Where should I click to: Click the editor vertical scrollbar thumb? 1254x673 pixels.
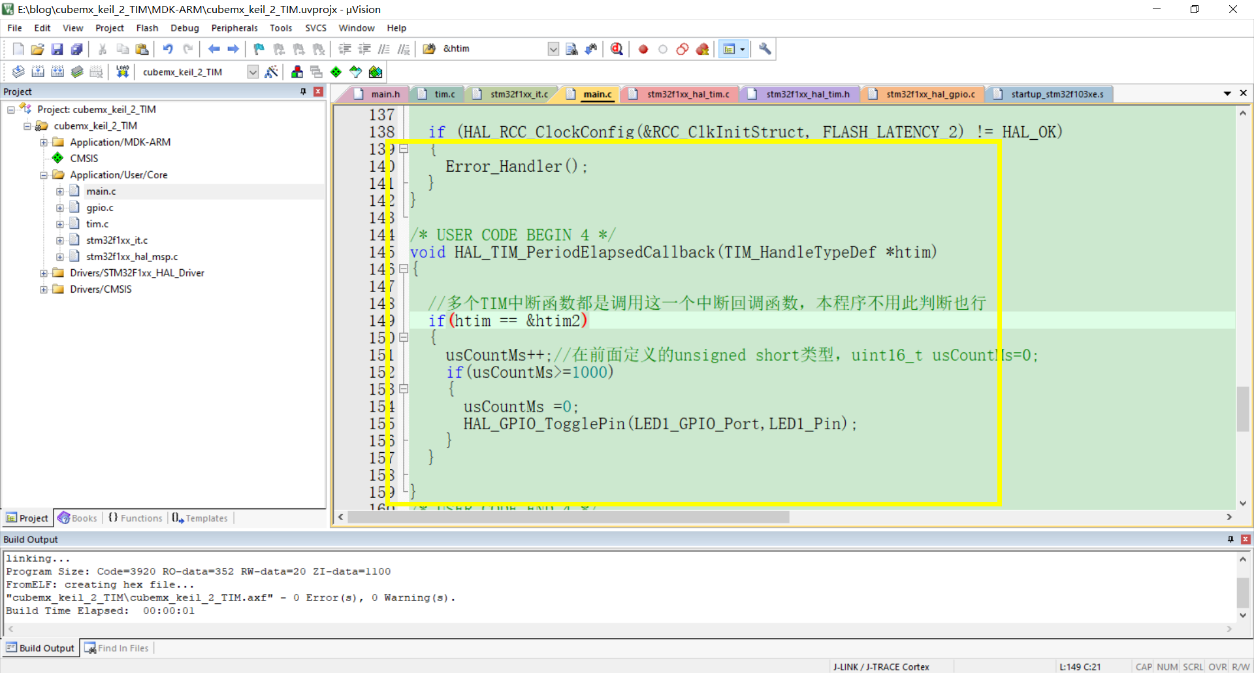(1243, 410)
